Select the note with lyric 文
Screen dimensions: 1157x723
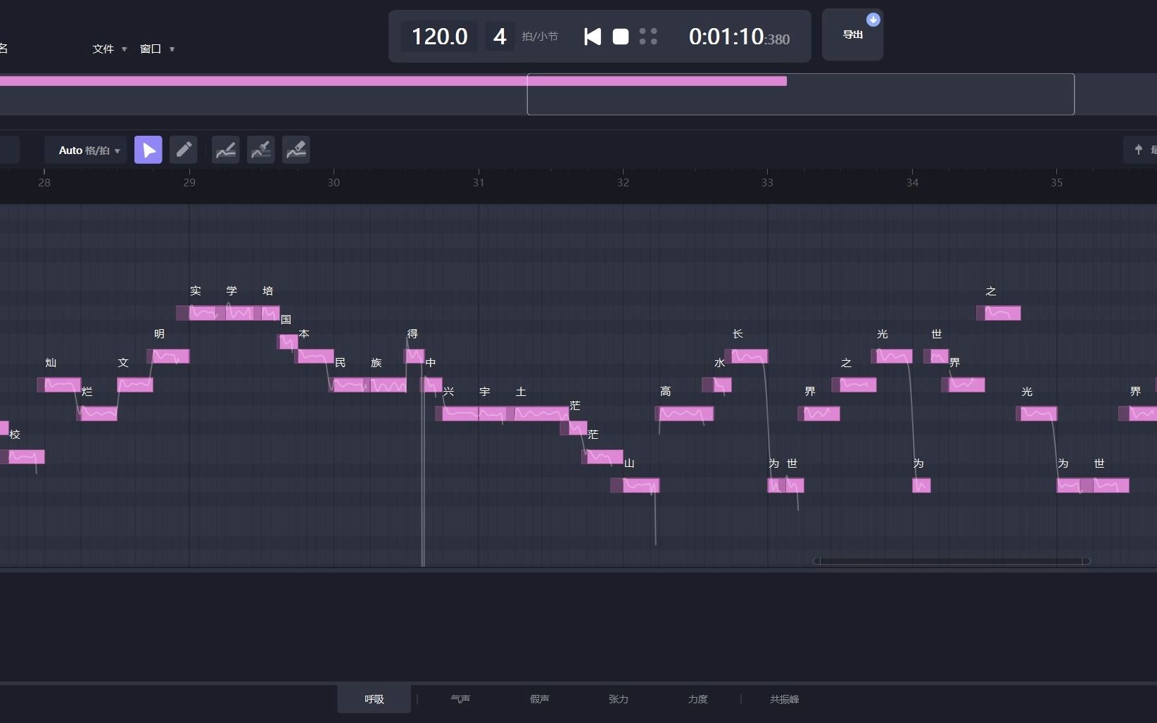pos(135,385)
